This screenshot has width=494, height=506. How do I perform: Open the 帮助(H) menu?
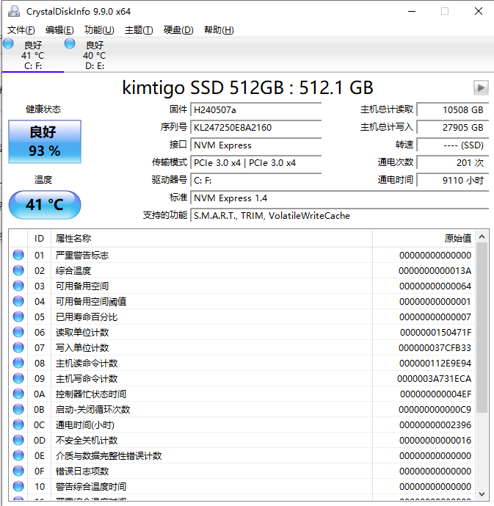pos(219,30)
